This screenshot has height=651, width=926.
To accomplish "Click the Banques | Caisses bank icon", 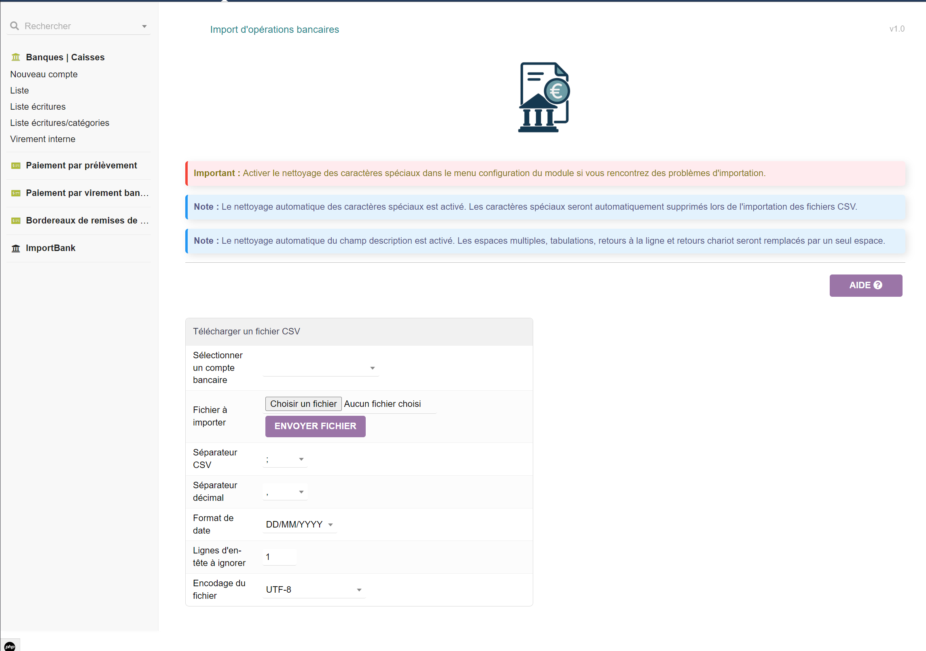I will click(x=16, y=57).
